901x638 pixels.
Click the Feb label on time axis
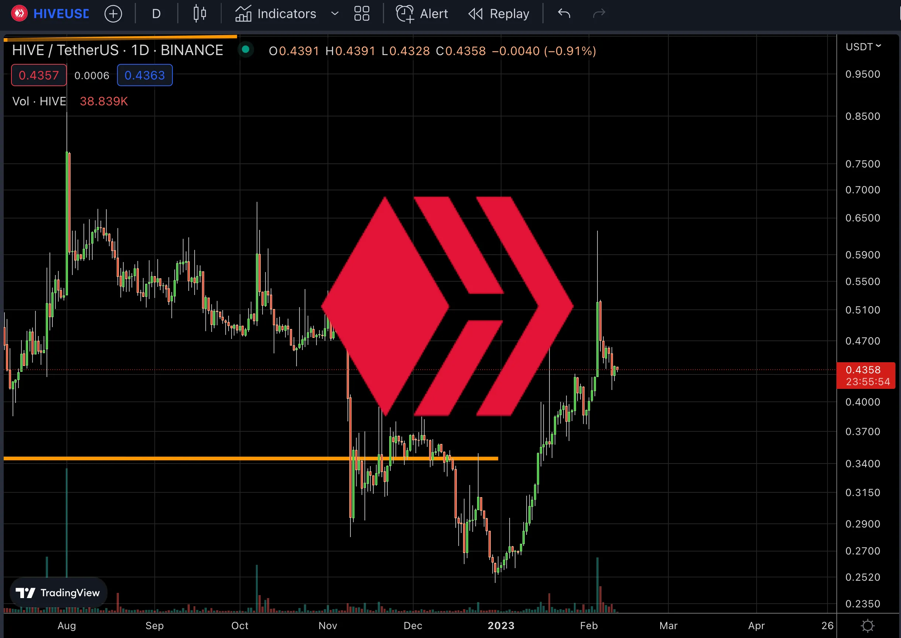click(x=589, y=625)
